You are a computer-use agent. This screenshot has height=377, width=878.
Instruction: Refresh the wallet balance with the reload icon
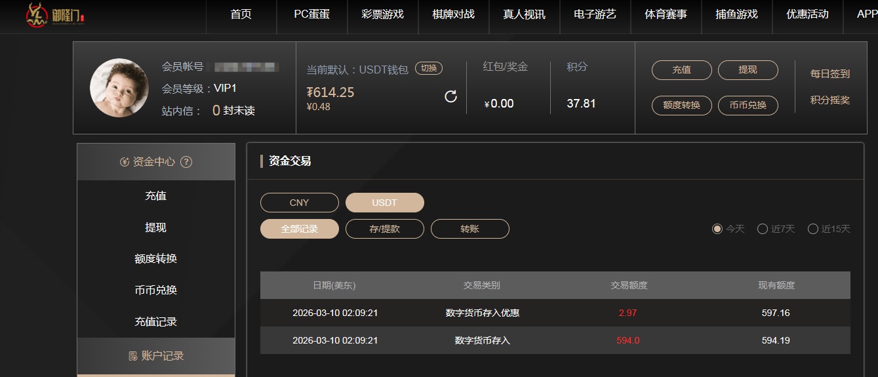click(450, 97)
